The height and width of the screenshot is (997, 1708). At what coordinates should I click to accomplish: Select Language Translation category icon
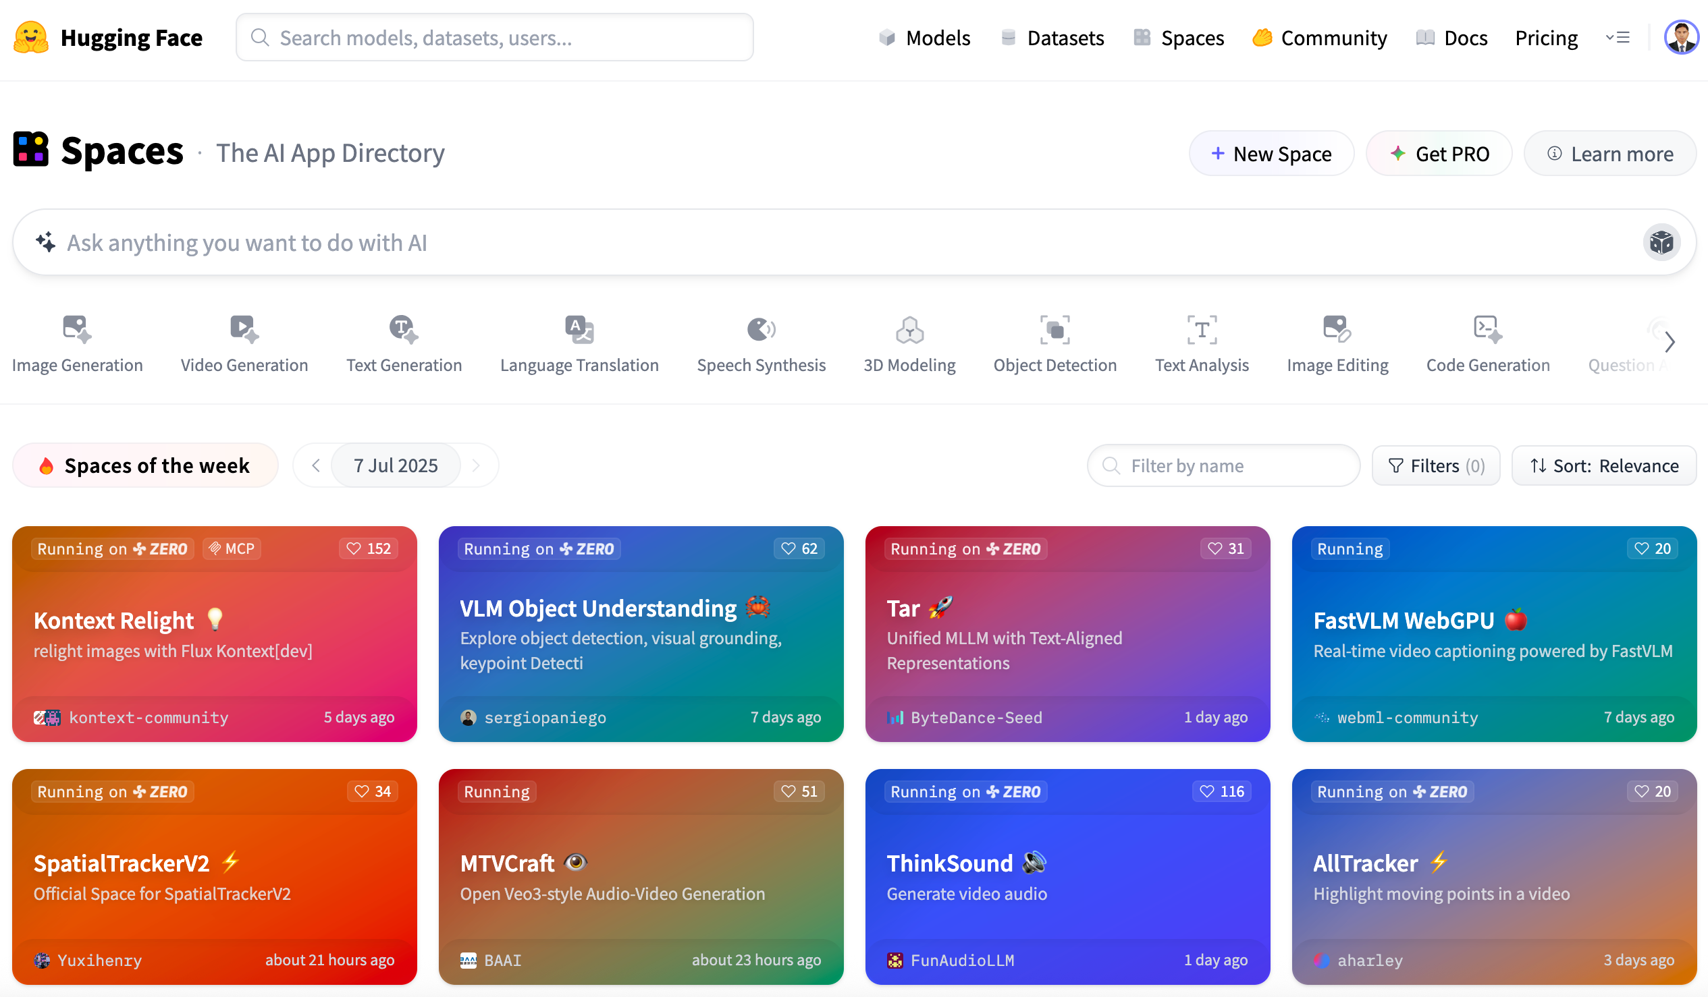(x=579, y=329)
